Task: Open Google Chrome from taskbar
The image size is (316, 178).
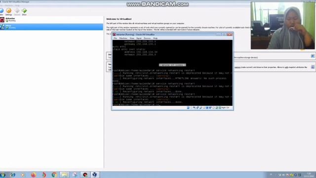Action: pos(54,175)
